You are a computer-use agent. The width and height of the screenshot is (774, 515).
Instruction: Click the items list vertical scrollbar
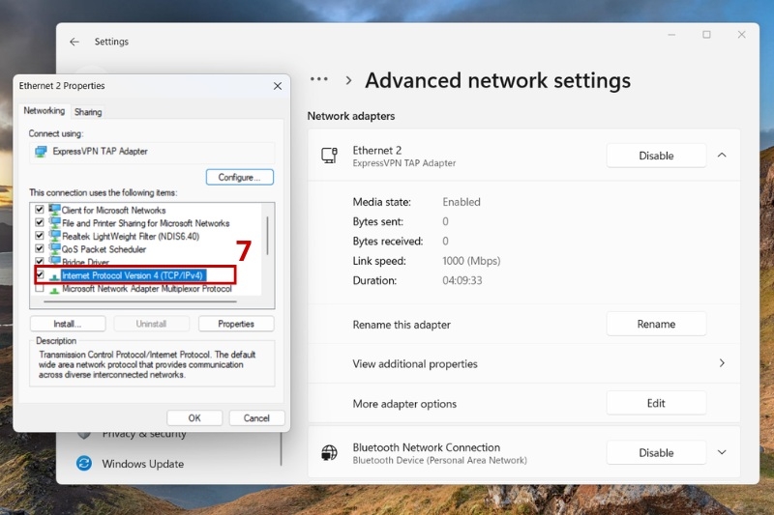click(268, 236)
